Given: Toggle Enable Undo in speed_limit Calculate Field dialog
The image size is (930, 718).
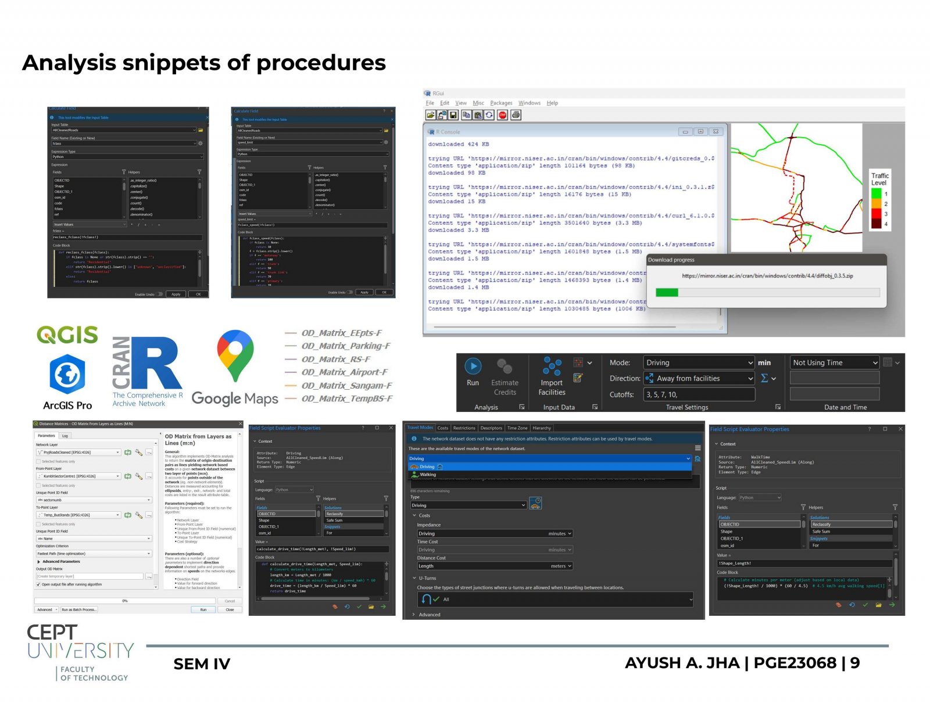Looking at the screenshot, I should coord(350,292).
